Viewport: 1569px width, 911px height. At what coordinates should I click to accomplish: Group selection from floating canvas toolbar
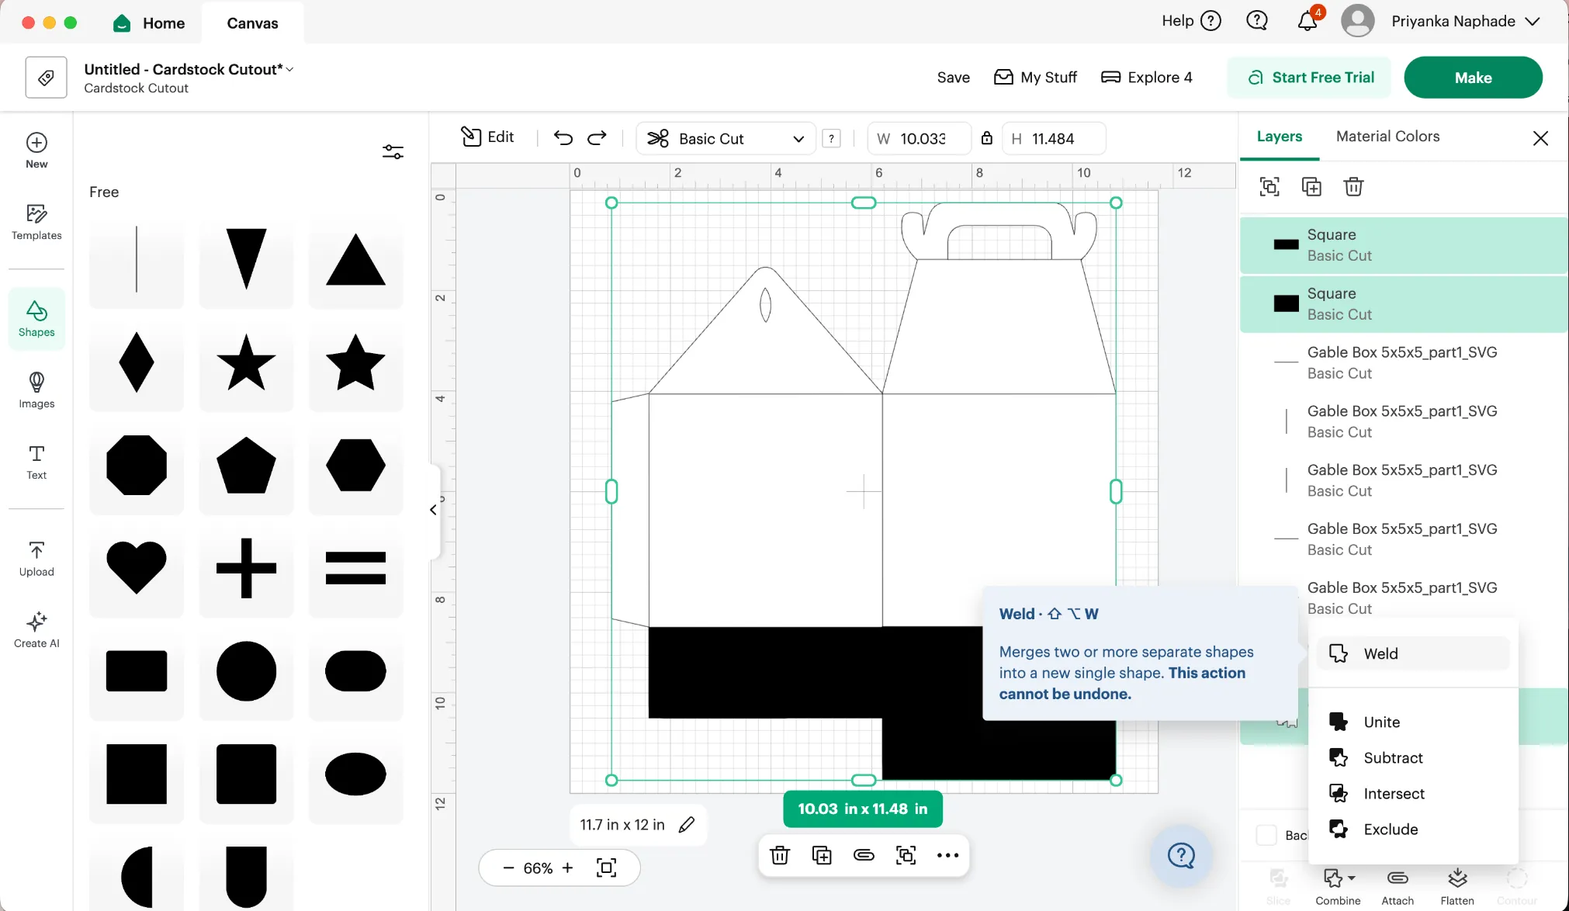pyautogui.click(x=906, y=855)
